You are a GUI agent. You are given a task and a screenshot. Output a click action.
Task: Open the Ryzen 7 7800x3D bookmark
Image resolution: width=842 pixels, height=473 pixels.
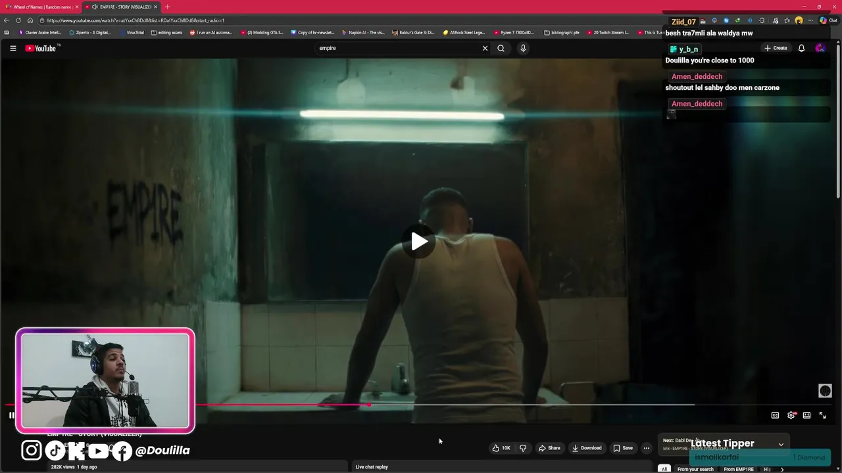pyautogui.click(x=514, y=32)
